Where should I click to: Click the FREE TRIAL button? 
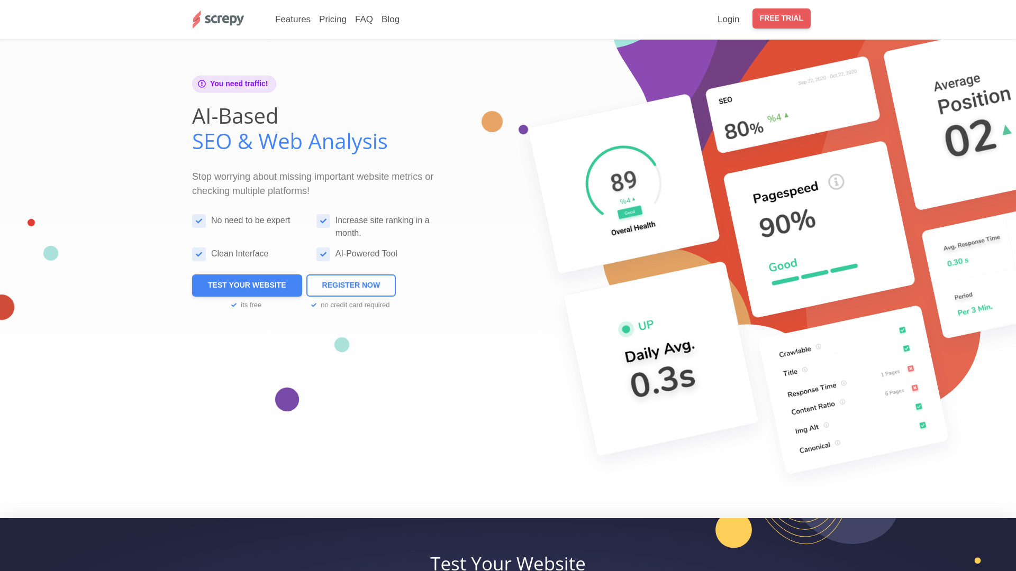781,19
